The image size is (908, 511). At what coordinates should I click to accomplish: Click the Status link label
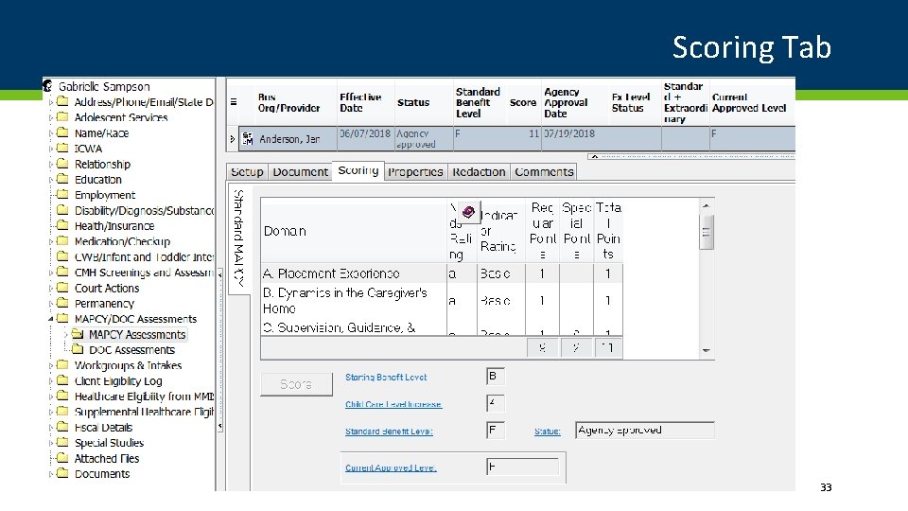548,432
